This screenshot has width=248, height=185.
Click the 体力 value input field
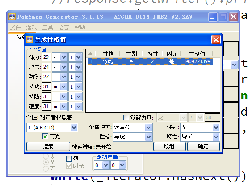pyautogui.click(x=46, y=57)
